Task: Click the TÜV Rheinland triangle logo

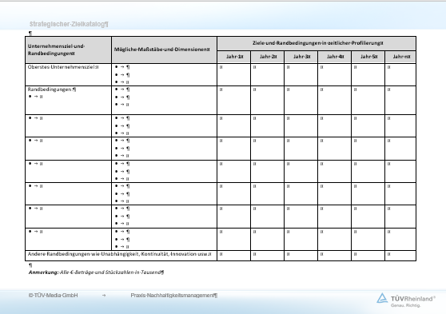Action: pos(382,298)
